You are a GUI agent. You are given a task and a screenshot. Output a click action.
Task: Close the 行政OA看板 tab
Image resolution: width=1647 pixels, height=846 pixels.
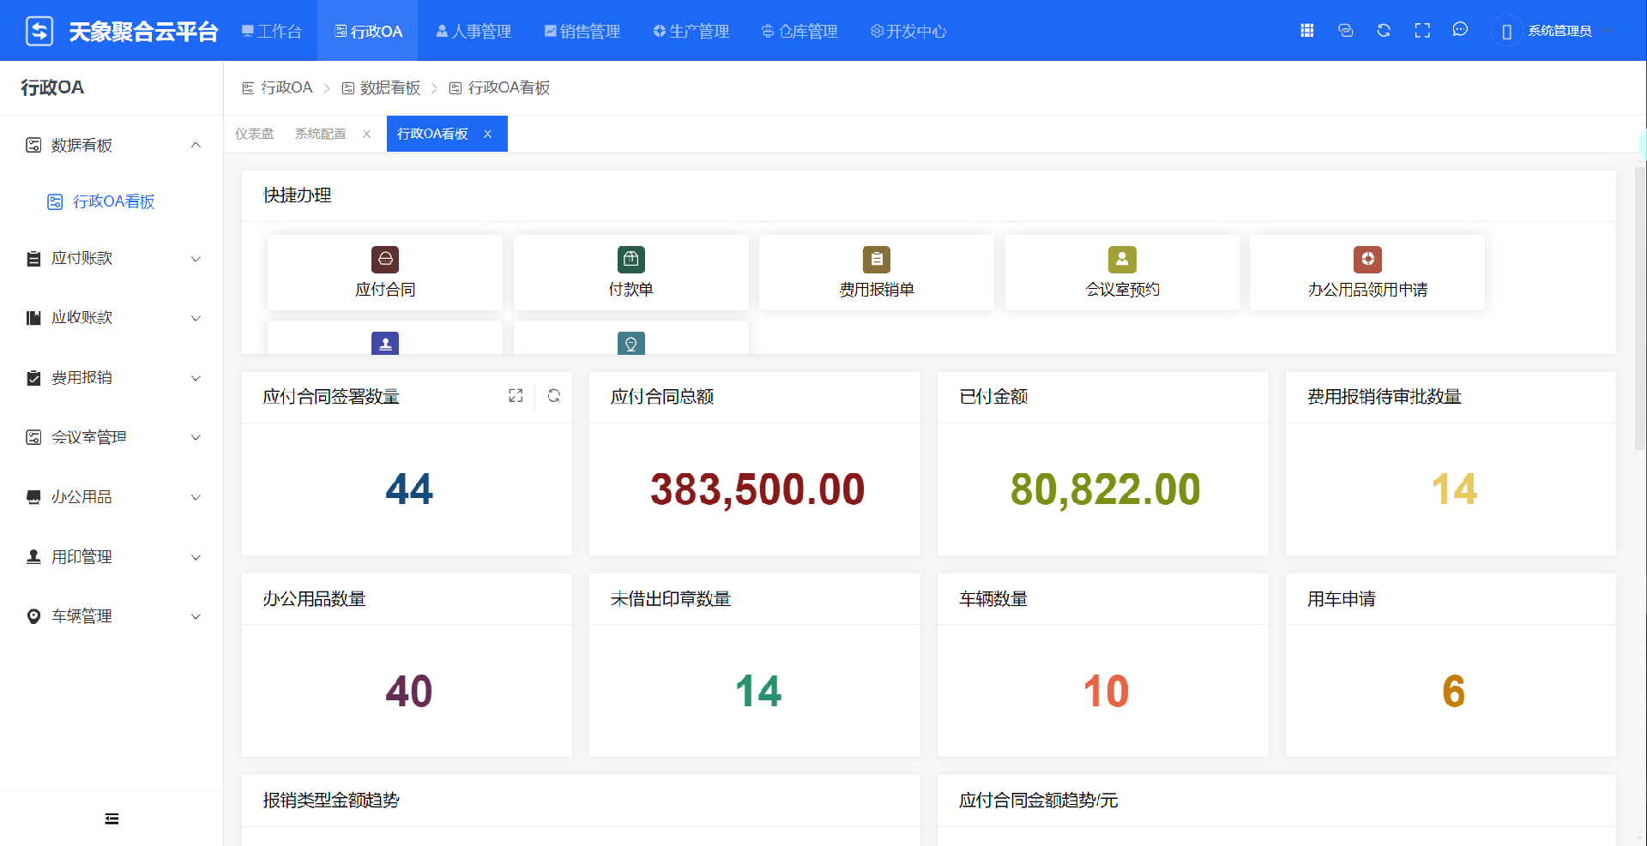click(x=488, y=134)
